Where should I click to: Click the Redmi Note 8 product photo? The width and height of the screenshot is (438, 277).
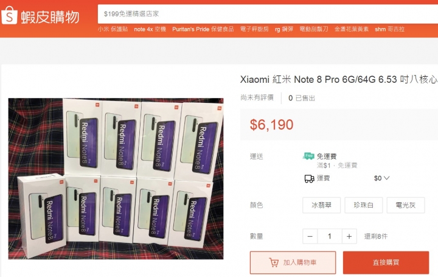116,178
